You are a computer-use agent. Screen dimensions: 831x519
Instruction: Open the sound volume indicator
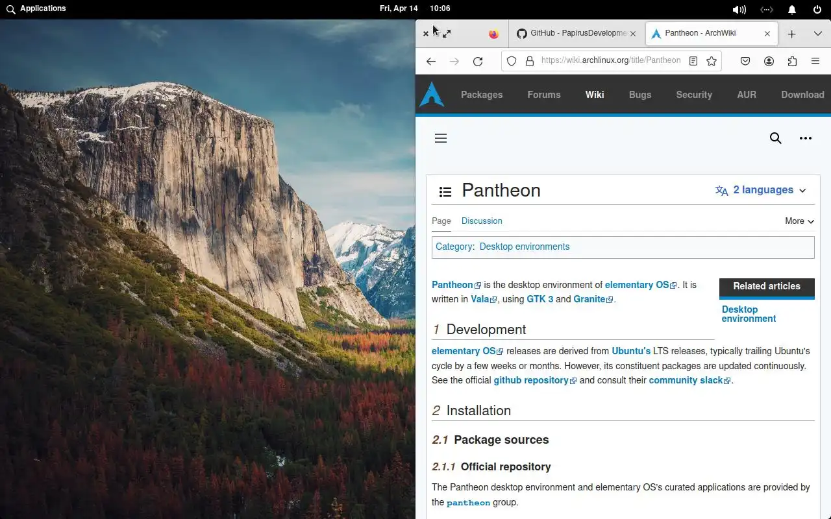739,9
